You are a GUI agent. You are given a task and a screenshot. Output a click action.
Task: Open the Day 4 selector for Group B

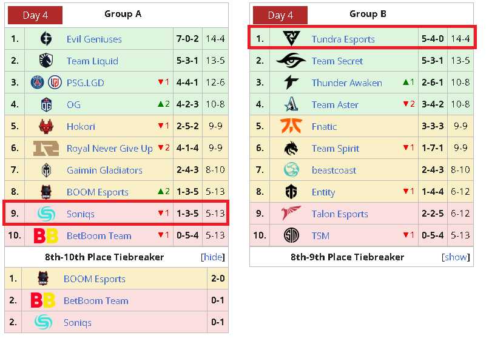[x=280, y=15]
